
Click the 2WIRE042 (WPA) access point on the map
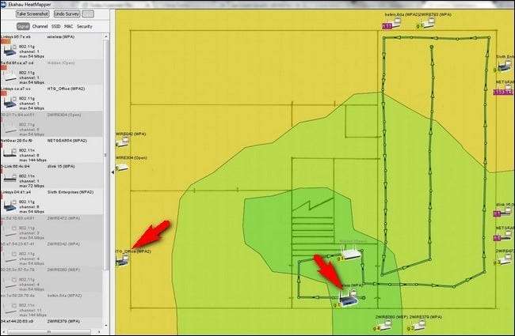122,142
